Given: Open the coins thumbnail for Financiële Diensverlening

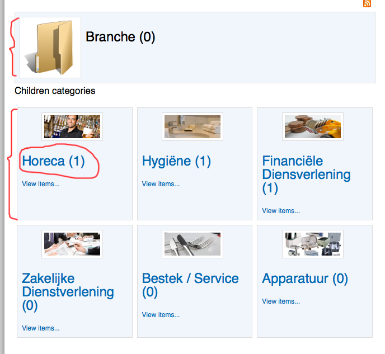Looking at the screenshot, I should coord(313,126).
